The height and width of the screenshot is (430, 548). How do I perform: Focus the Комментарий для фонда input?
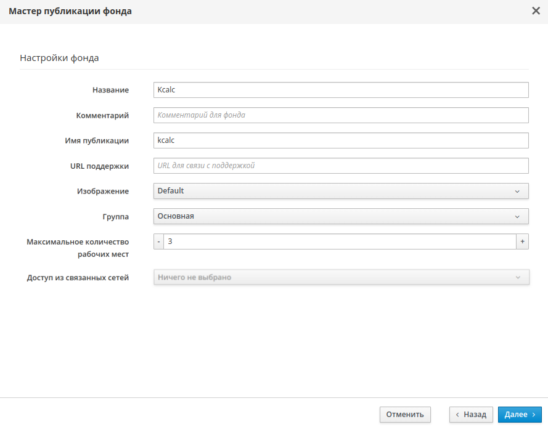point(340,115)
